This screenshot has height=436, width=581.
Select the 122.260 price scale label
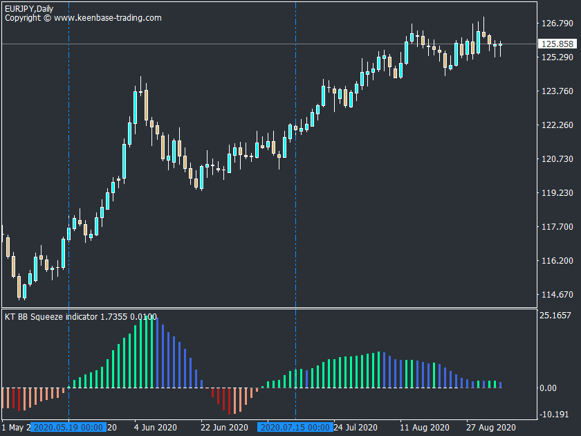click(557, 125)
